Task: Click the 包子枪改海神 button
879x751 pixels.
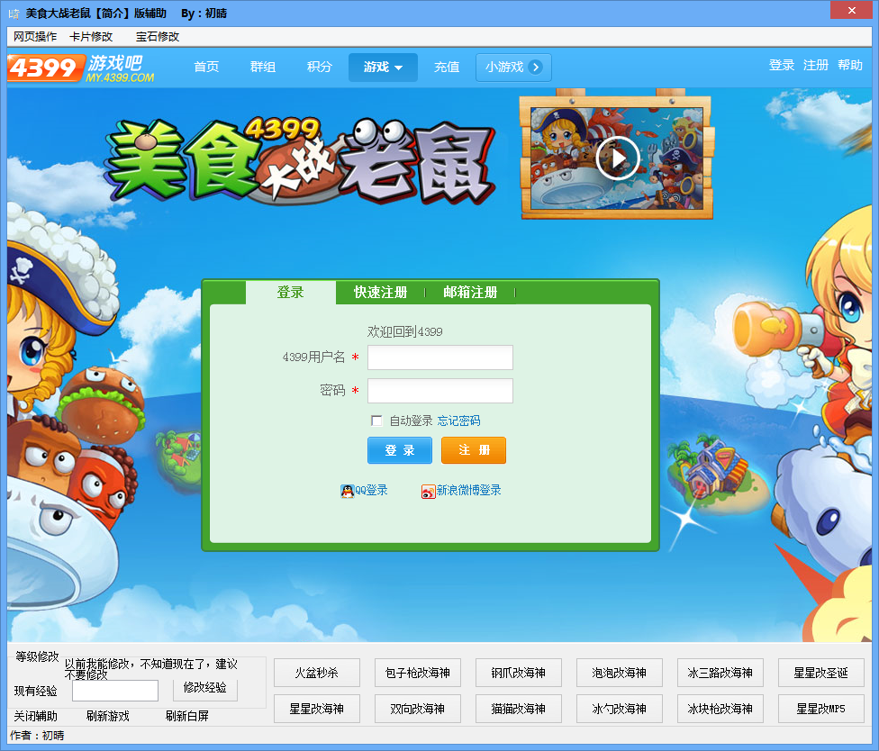Action: pyautogui.click(x=418, y=673)
